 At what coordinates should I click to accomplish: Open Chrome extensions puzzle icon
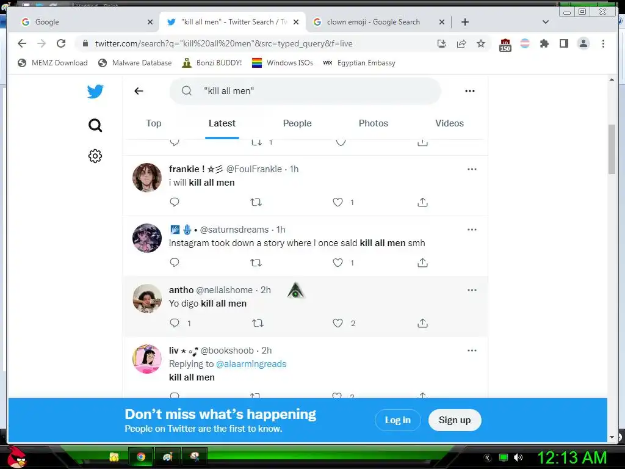click(544, 43)
